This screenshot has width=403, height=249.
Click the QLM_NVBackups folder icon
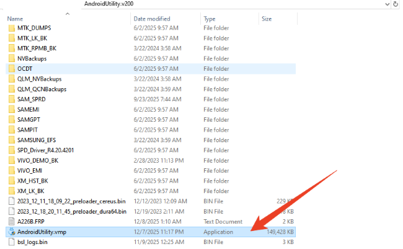point(12,79)
